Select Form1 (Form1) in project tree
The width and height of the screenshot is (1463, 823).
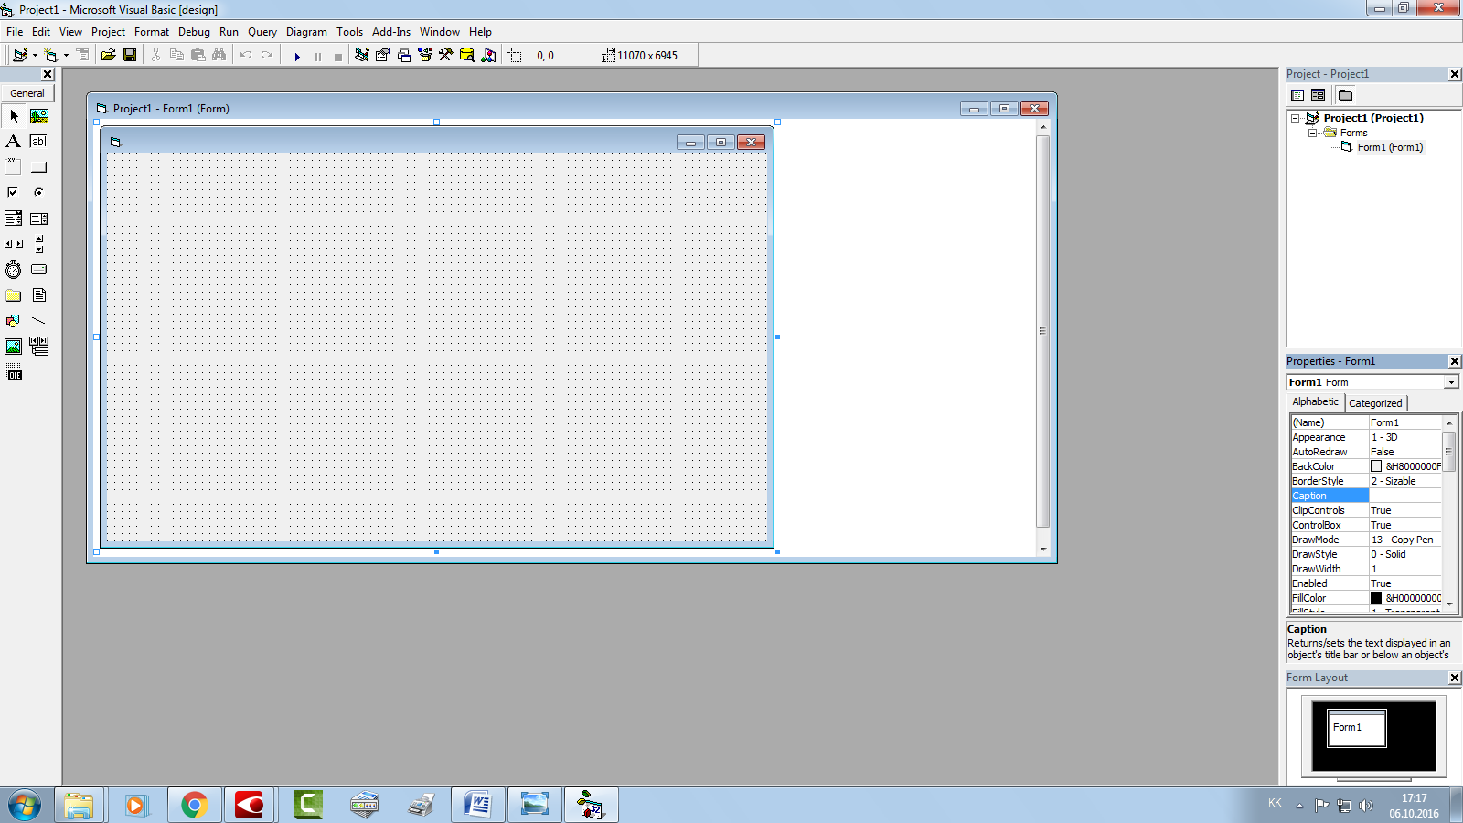1390,147
